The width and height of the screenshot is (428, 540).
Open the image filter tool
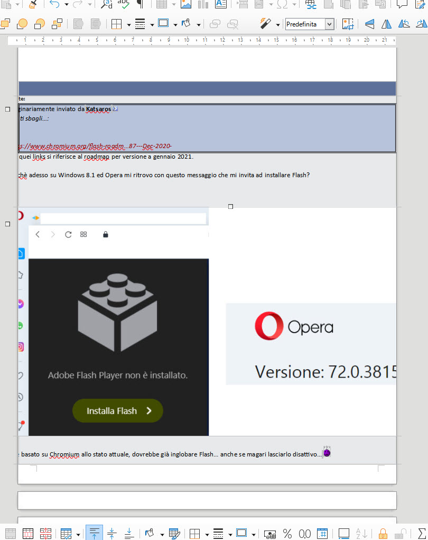(x=265, y=24)
